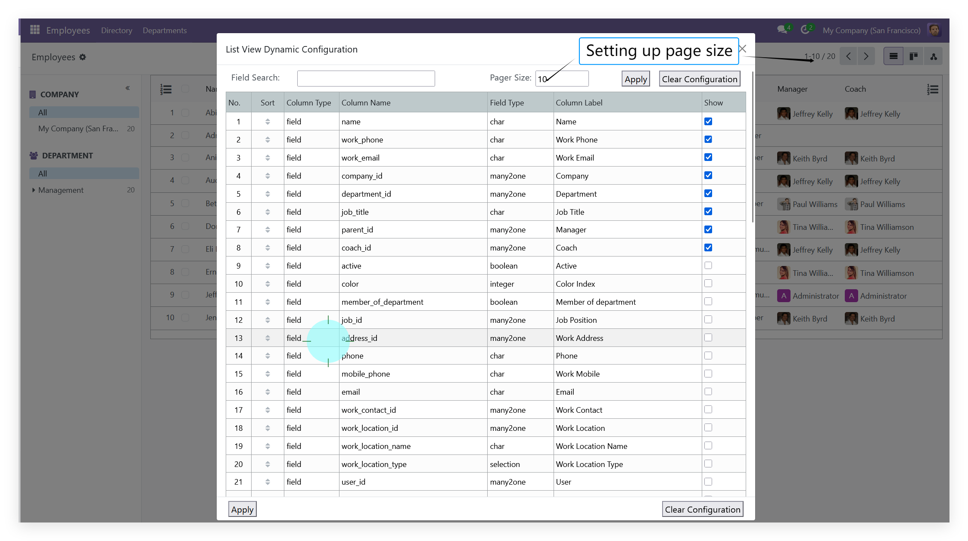
Task: Click sort handle for company_id row
Action: coord(268,176)
